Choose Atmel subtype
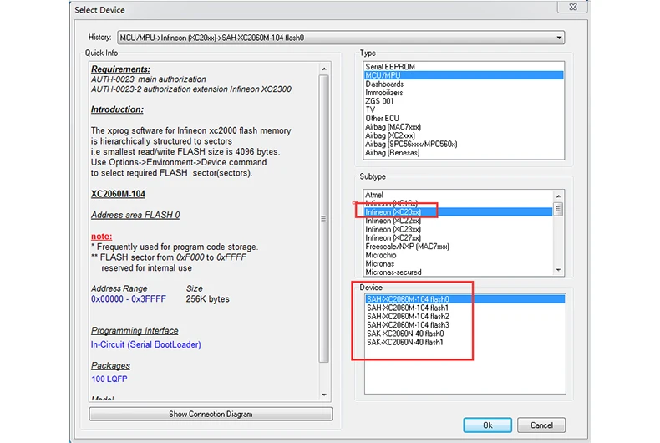The width and height of the screenshot is (660, 443). click(458, 195)
